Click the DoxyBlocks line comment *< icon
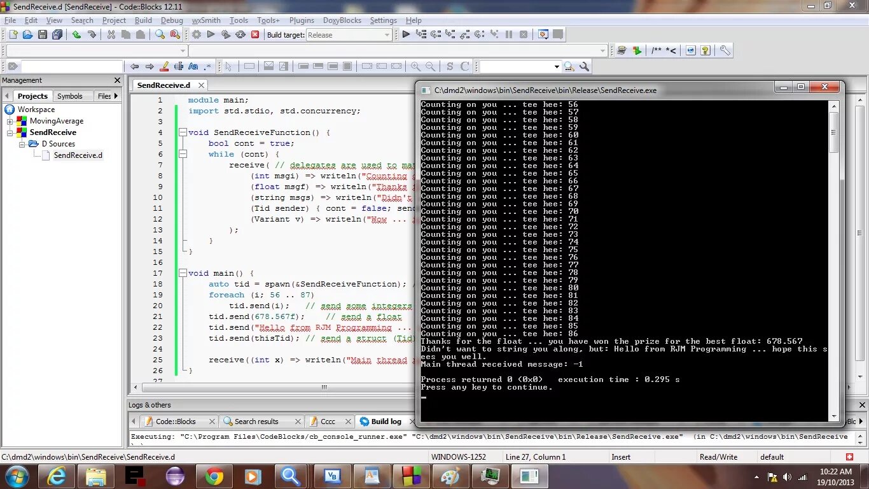The width and height of the screenshot is (869, 489). click(671, 50)
